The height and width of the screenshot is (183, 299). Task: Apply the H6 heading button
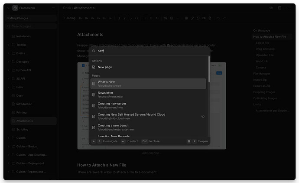(x=110, y=18)
